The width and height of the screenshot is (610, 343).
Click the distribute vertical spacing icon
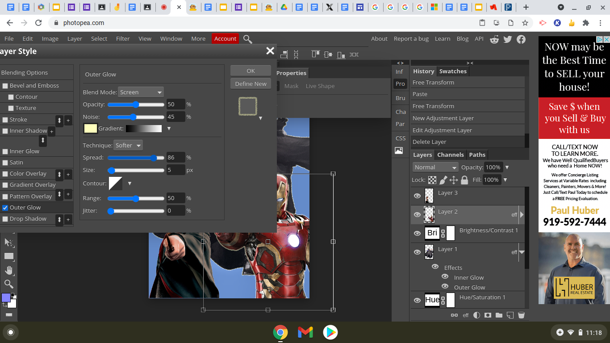pos(297,54)
